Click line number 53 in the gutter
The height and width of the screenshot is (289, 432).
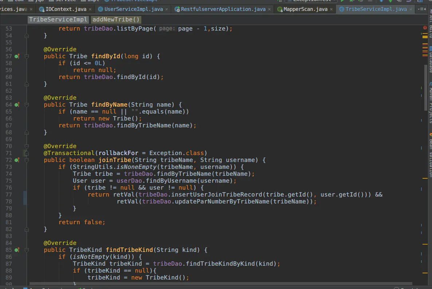(8, 29)
